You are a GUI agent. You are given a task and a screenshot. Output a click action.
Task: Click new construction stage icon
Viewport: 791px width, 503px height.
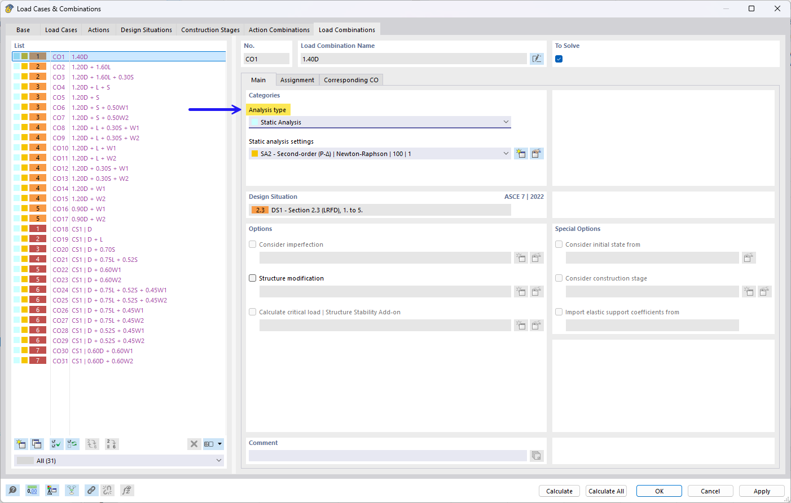(749, 292)
